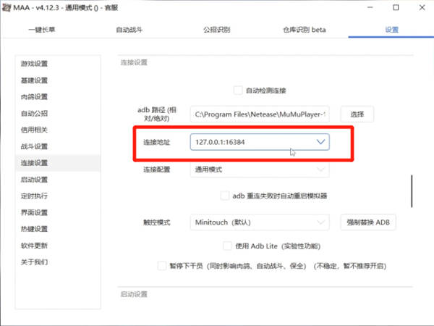
Task: Click the MAA app icon in title bar
Action: [x=8, y=8]
